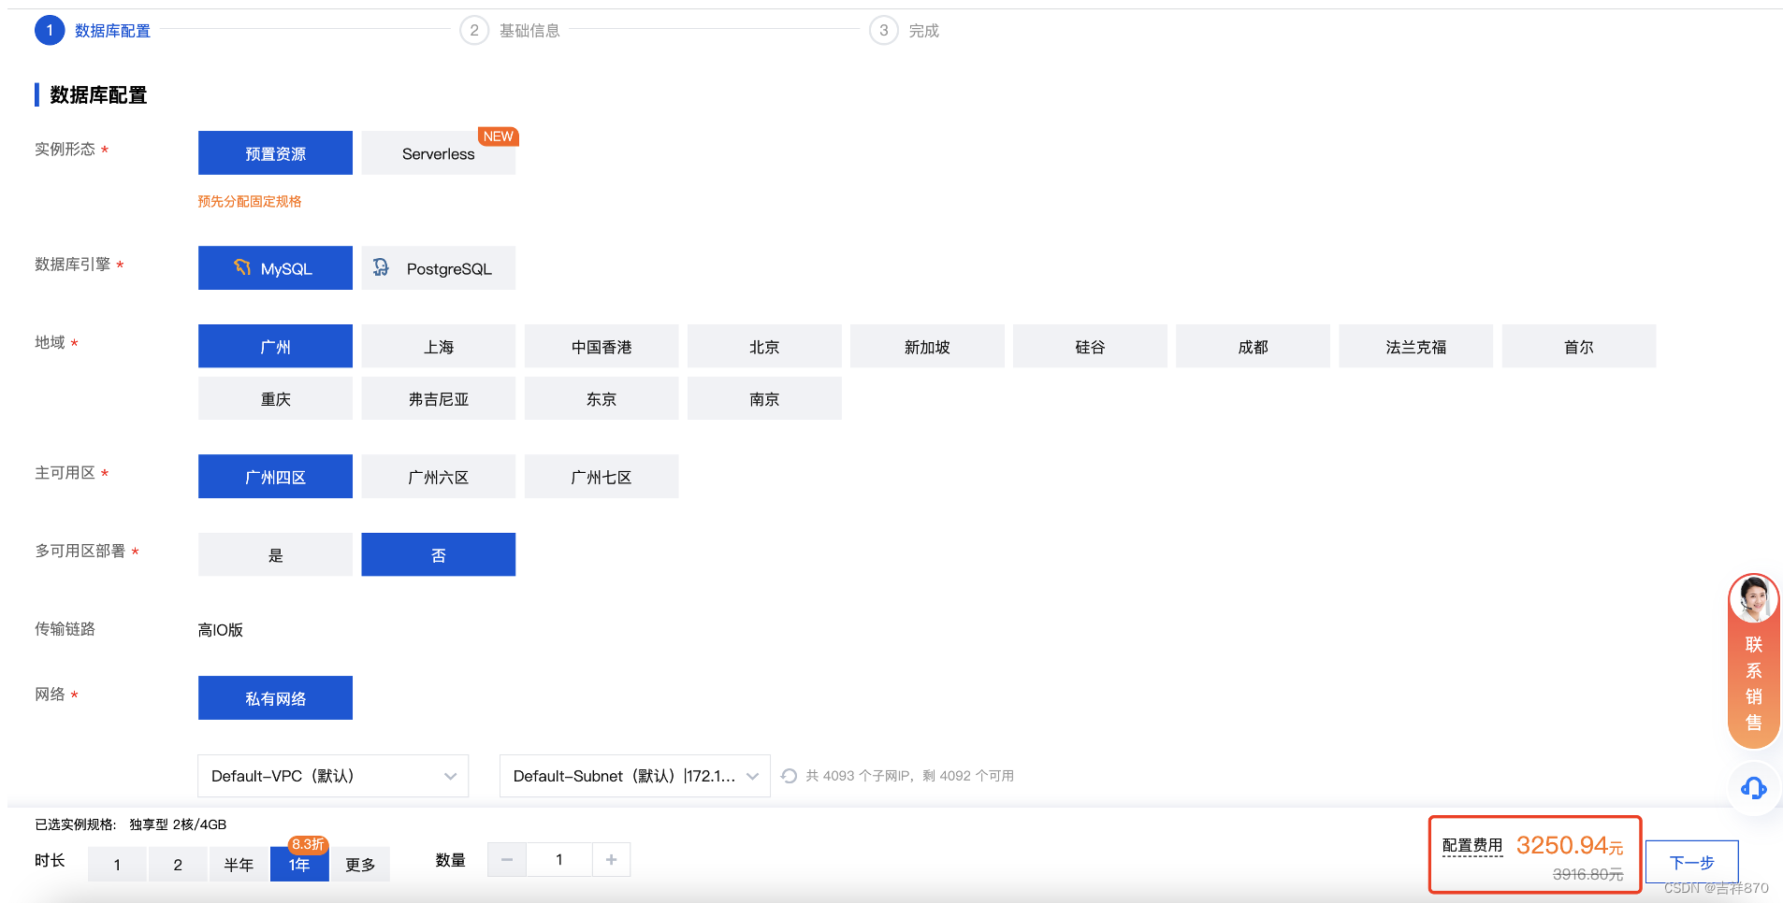Set duration to 1 month

[x=117, y=865]
